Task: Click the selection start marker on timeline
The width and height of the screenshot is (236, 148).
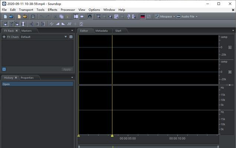Action: pyautogui.click(x=79, y=136)
